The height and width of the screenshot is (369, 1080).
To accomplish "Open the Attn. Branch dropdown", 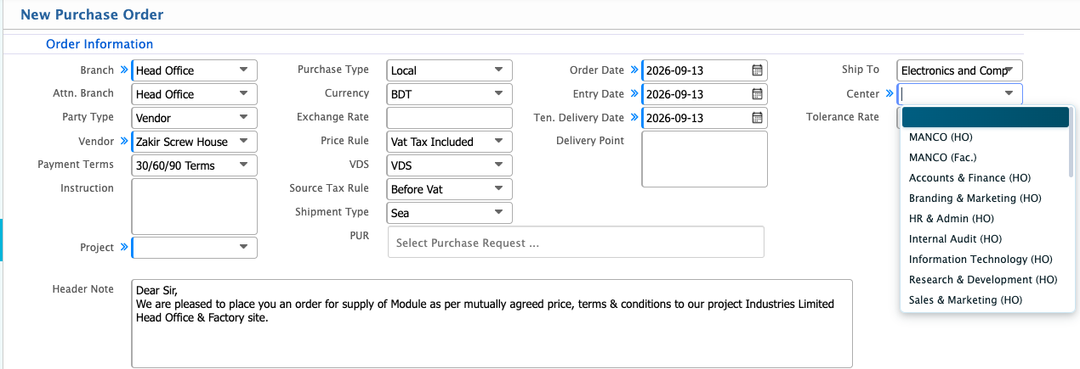I will [195, 94].
